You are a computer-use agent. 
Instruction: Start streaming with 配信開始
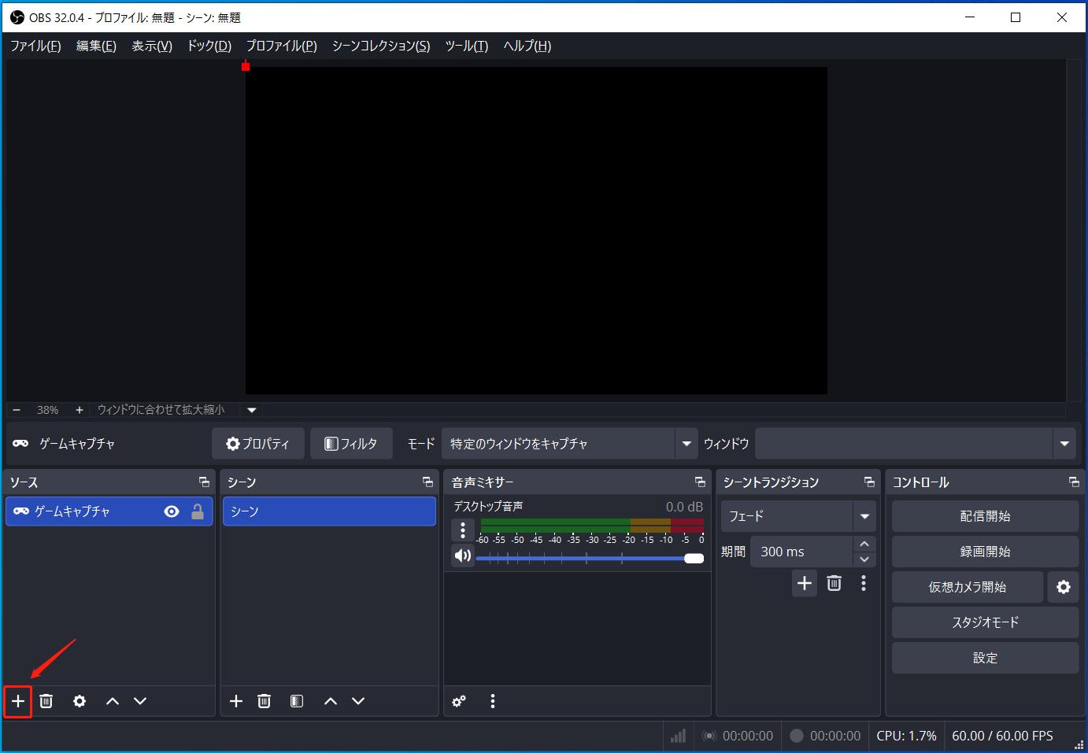coord(985,515)
